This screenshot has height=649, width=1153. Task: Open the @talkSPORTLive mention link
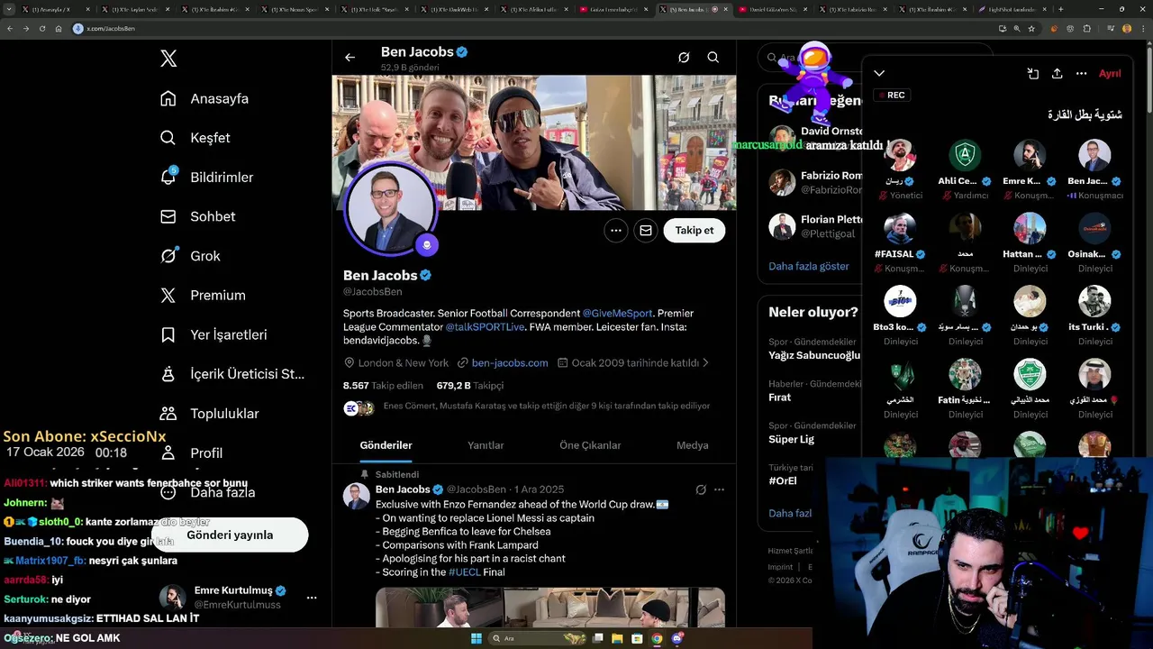click(485, 326)
